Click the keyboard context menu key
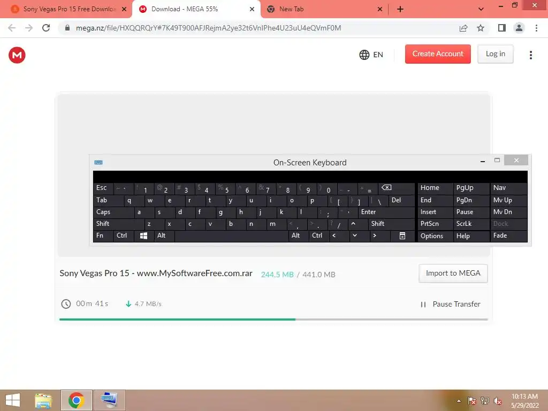Screen dimensions: 548x411 click(402, 236)
